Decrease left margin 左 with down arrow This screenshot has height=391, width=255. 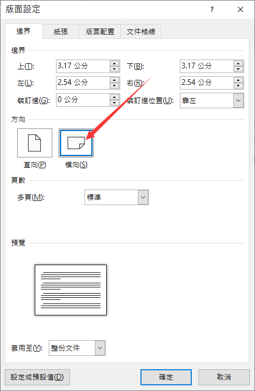tap(114, 86)
